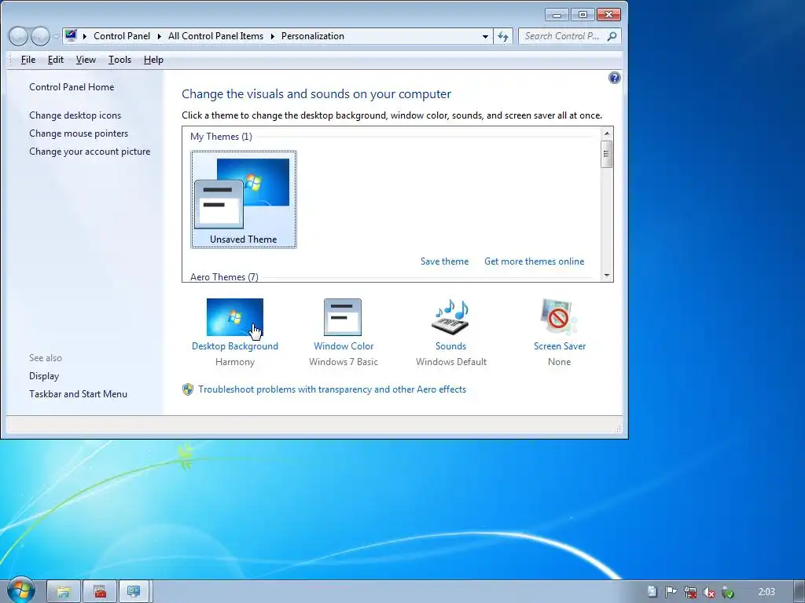Open the Desktop Background settings icon
This screenshot has height=603, width=805.
pyautogui.click(x=234, y=317)
